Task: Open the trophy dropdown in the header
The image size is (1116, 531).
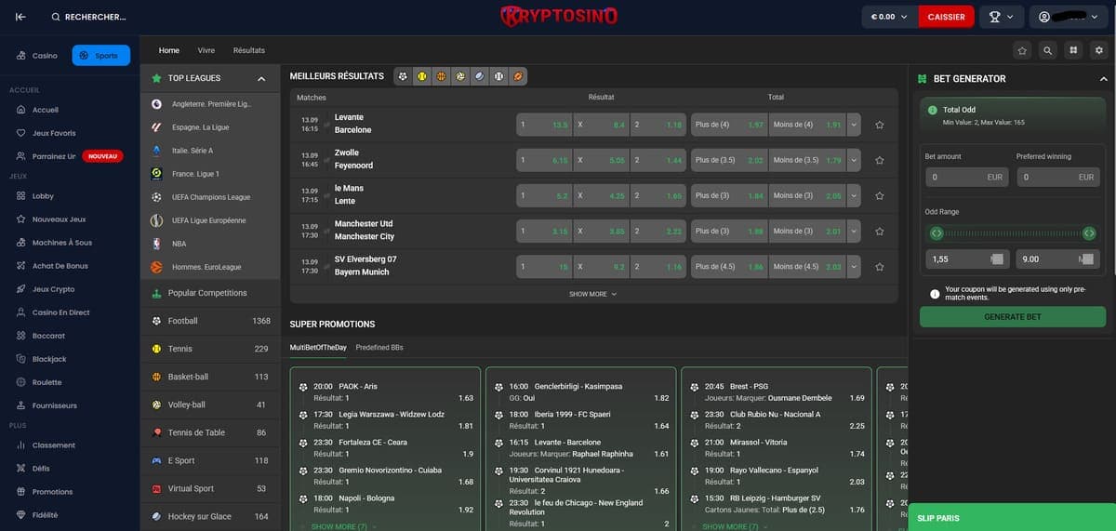Action: click(x=1003, y=17)
